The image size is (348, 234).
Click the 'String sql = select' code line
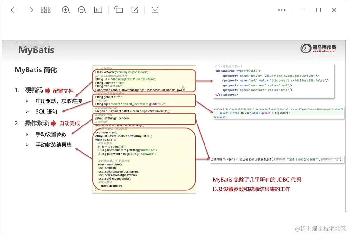130,104
